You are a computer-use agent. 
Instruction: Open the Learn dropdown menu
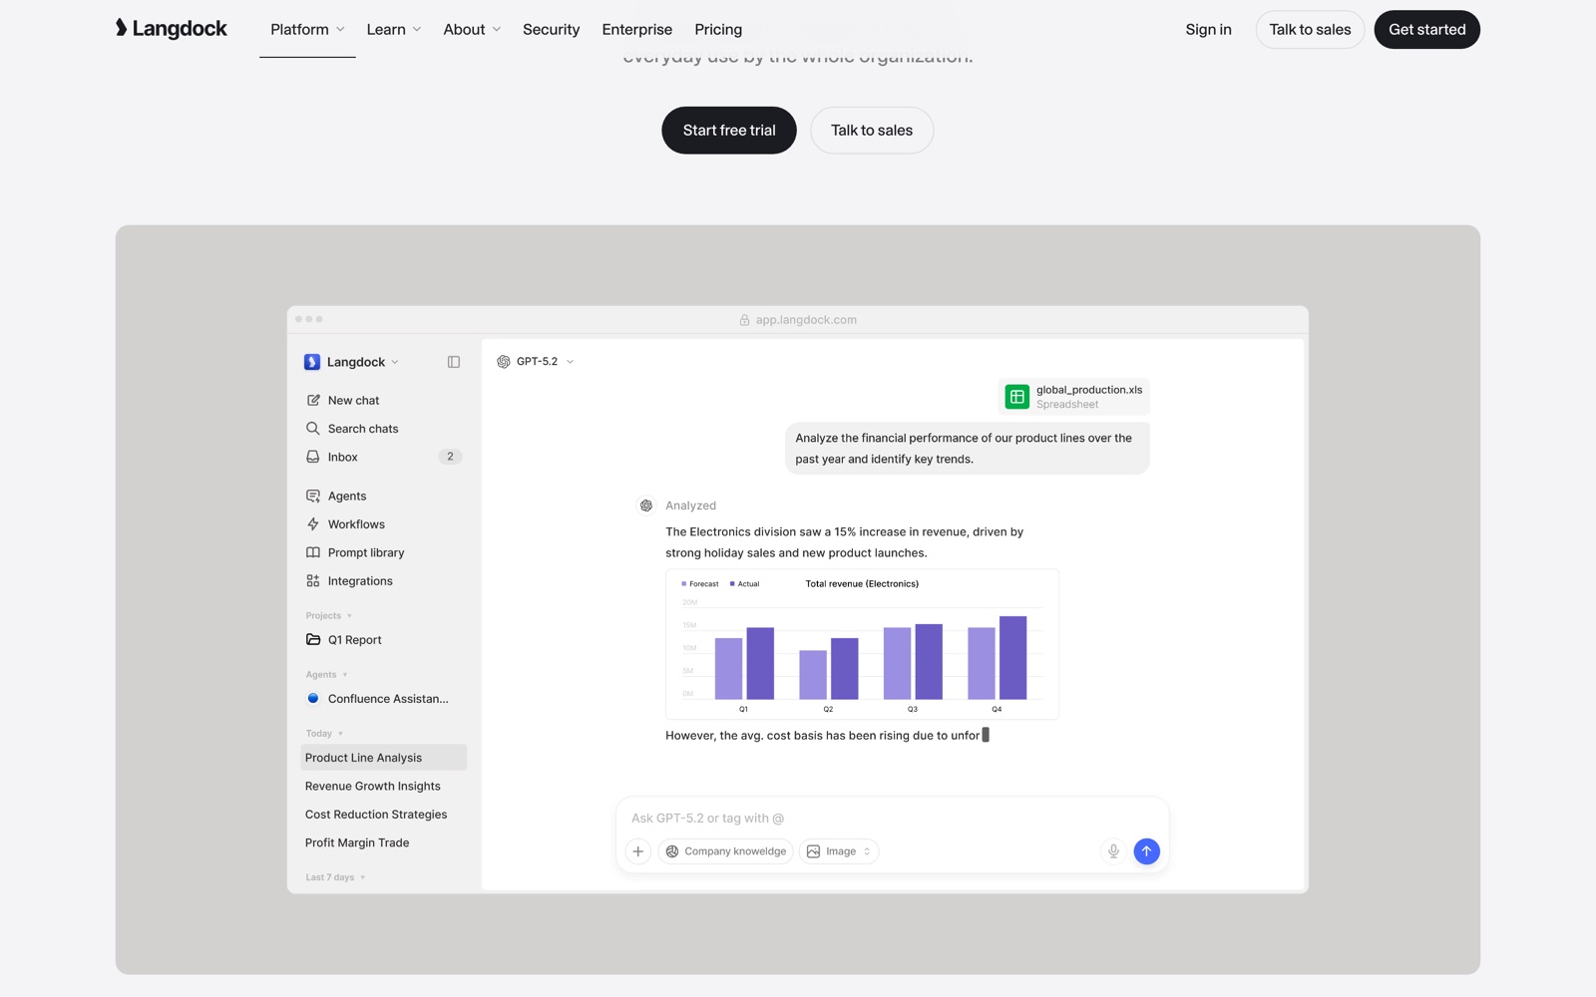tap(394, 30)
